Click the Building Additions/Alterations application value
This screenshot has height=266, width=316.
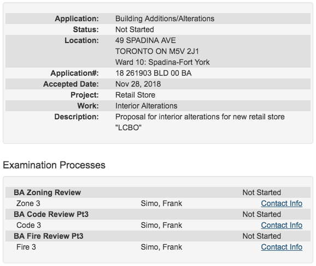coord(165,19)
